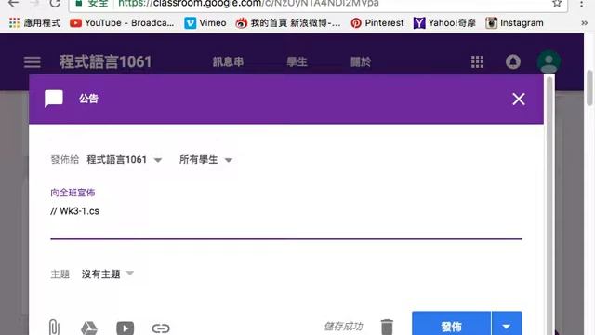Open the Vimeo bookmark
Viewport: 595px width, 335px height.
tap(205, 23)
